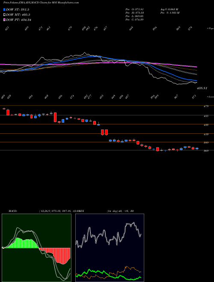Viewport: 214px width, 282px height.
Task: Open the ADX indicator panel
Action: [x=110, y=248]
